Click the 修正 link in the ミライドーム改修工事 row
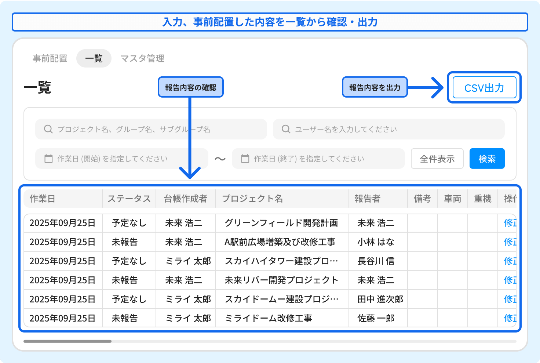This screenshot has height=363, width=540. coord(510,318)
